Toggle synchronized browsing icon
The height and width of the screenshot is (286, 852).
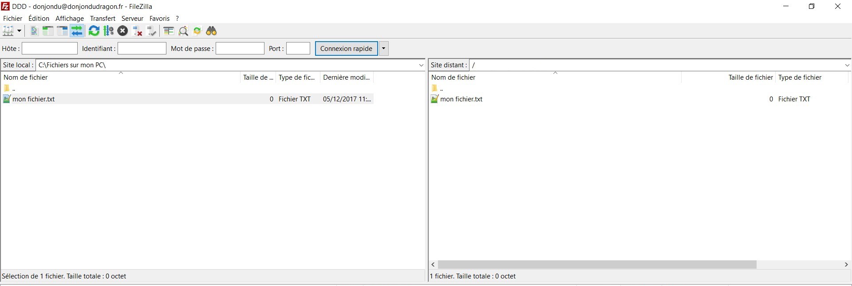pyautogui.click(x=197, y=31)
